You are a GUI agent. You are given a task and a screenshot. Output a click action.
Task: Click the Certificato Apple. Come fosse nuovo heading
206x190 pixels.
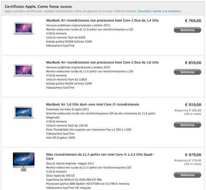(39, 7)
